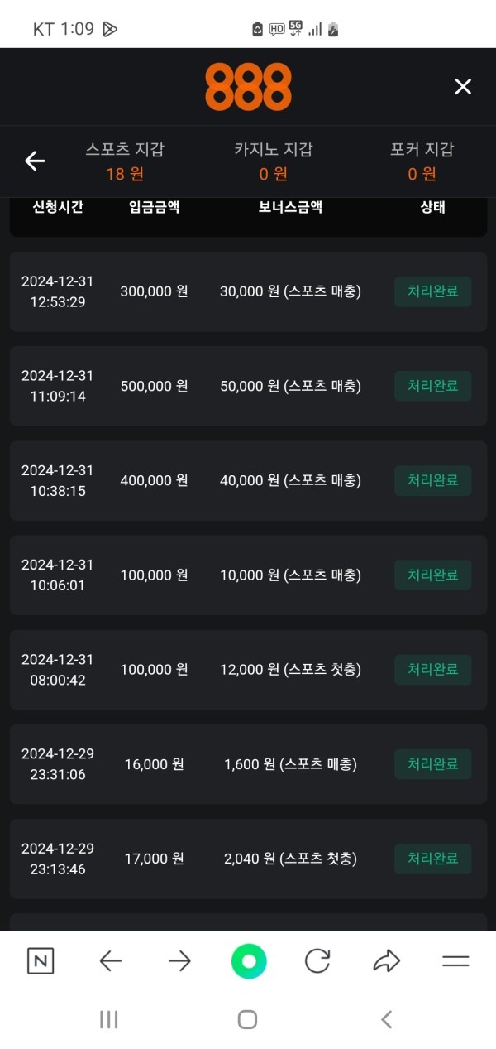Tap the browser back arrow icon
This screenshot has width=496, height=1049.
110,960
